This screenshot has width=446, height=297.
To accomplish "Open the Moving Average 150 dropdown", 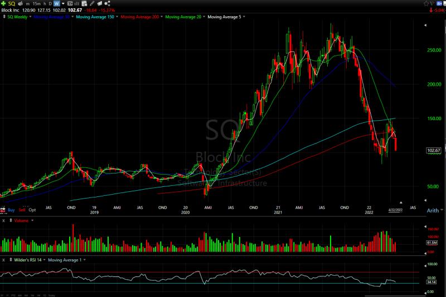I will 117,17.
